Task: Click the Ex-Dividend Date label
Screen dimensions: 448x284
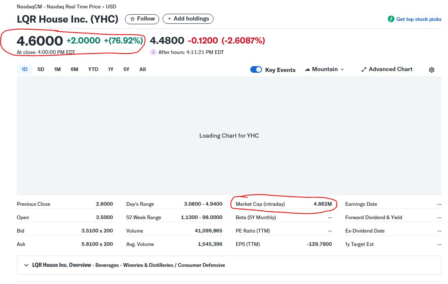Action: point(365,231)
